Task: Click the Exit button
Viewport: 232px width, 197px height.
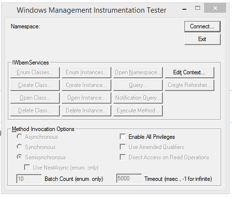Action: (203, 39)
